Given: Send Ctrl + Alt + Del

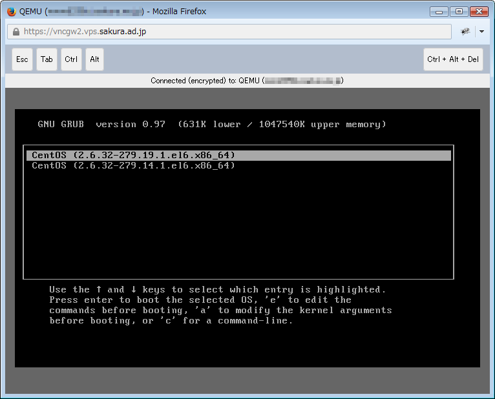Looking at the screenshot, I should coord(453,59).
